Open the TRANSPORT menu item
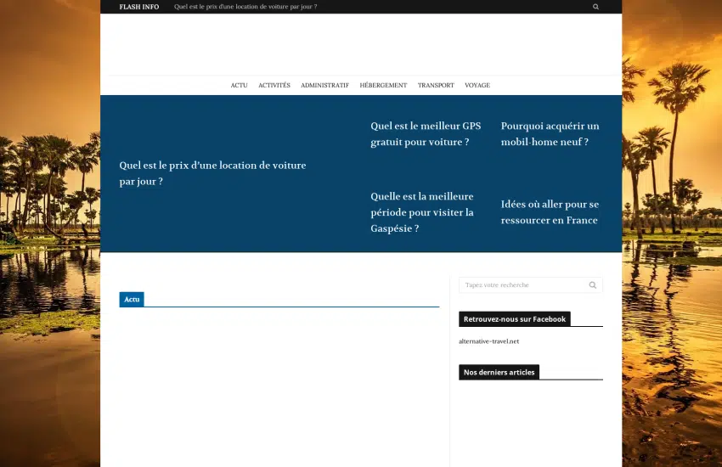Viewport: 722px width, 467px height. click(x=436, y=85)
